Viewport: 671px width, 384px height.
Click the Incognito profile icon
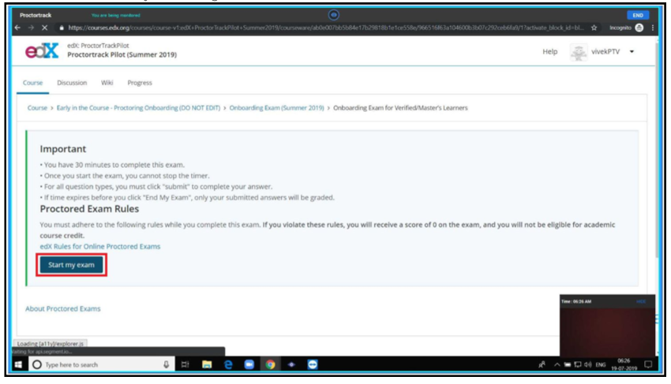click(639, 28)
